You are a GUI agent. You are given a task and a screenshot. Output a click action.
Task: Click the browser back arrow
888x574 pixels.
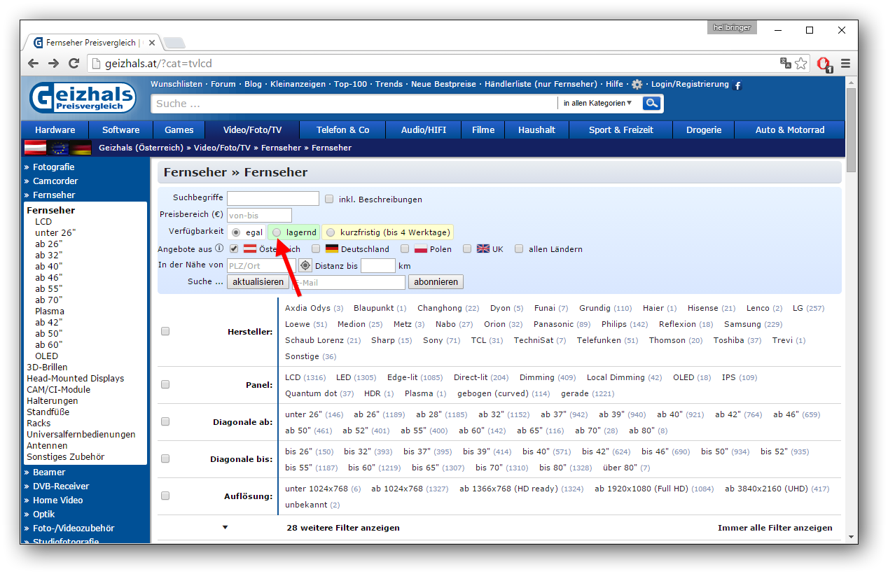(34, 63)
